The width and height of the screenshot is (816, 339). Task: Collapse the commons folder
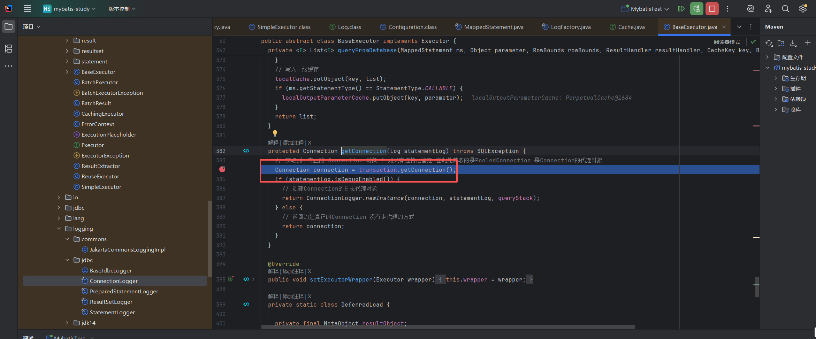[67, 239]
